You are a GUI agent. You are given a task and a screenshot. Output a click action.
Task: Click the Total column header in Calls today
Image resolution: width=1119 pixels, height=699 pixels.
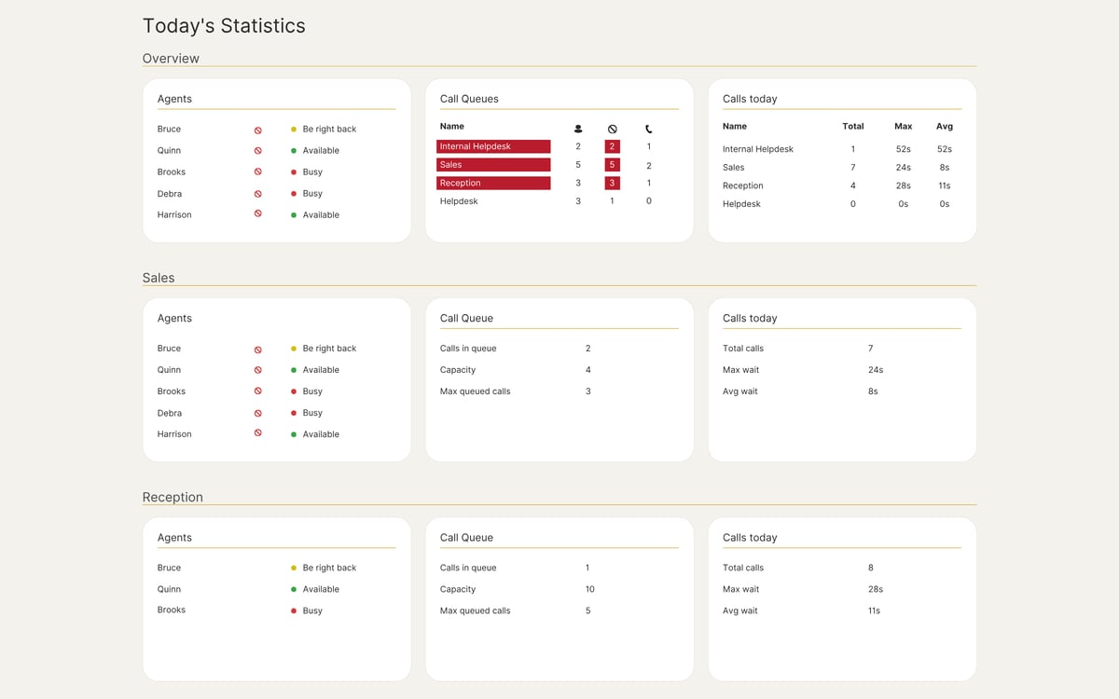pyautogui.click(x=853, y=127)
